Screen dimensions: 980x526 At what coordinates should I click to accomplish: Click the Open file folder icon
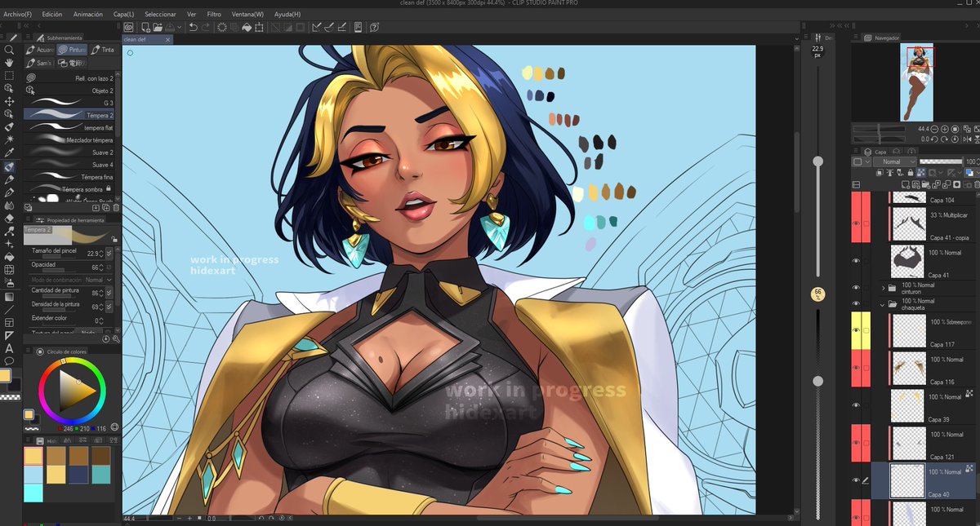click(156, 27)
